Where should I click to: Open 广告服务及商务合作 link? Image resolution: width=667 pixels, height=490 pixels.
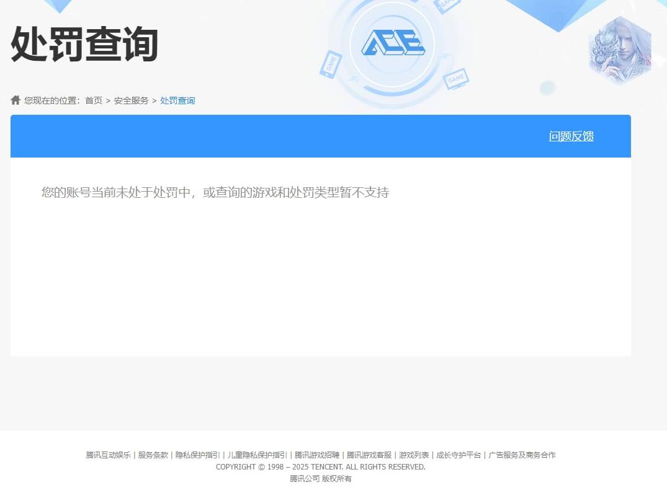tap(524, 455)
